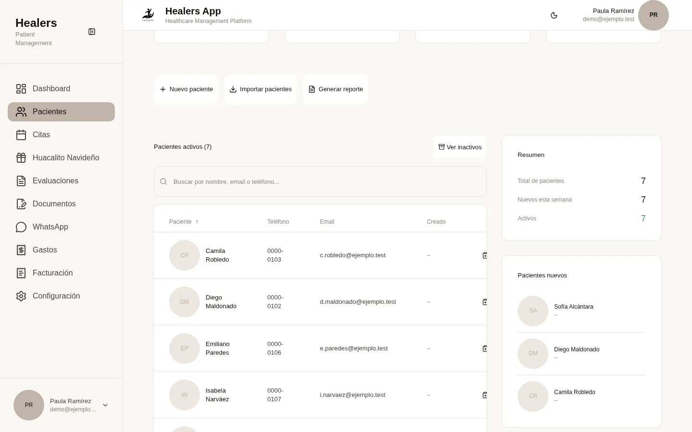
Task: Open Sofía Alcántara in Pacientes nuevos
Action: point(581,311)
